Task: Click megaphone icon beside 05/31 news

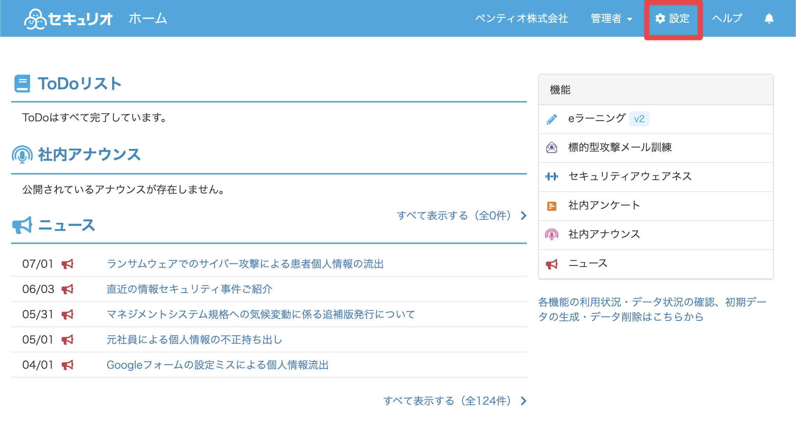Action: [x=68, y=315]
